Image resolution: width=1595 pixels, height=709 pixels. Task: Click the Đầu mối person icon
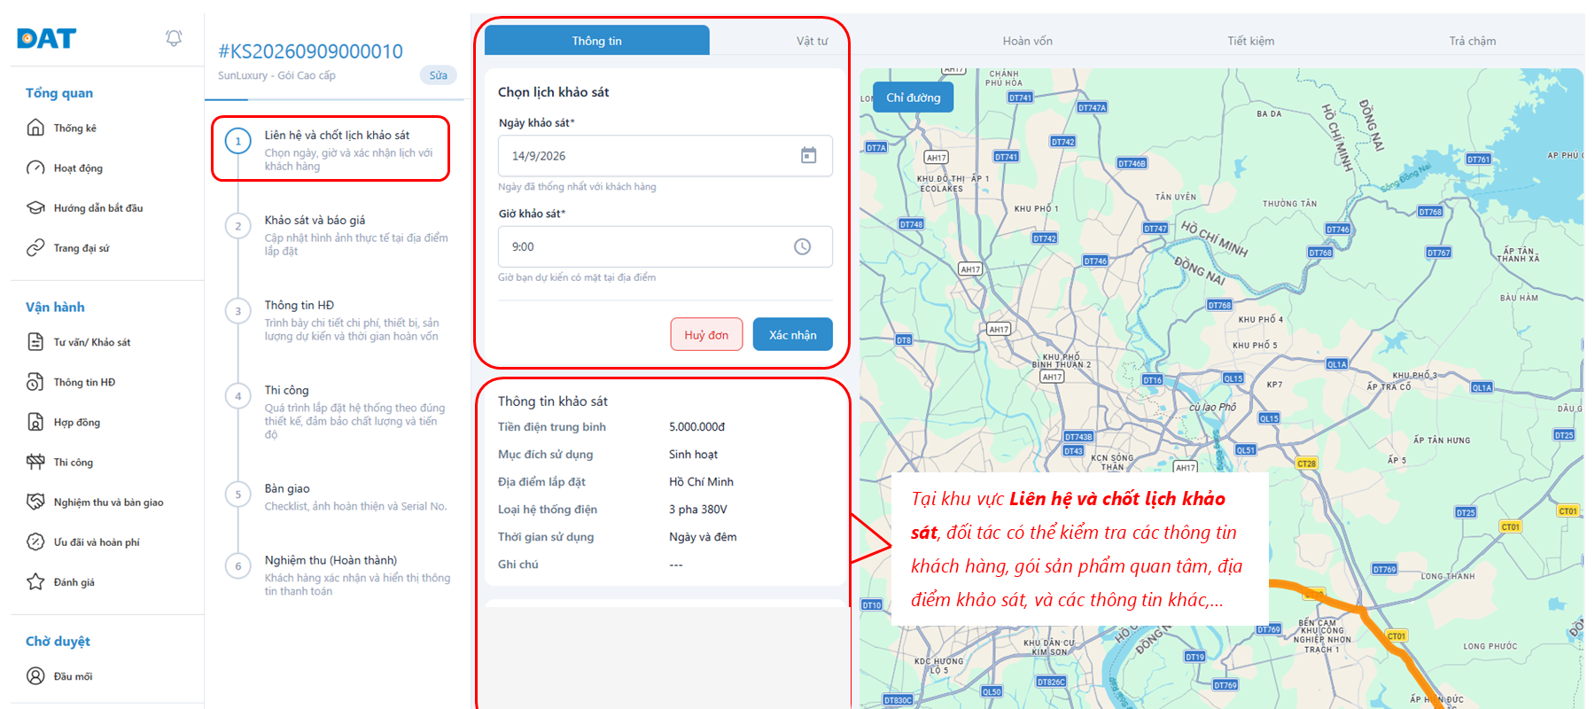pyautogui.click(x=35, y=675)
